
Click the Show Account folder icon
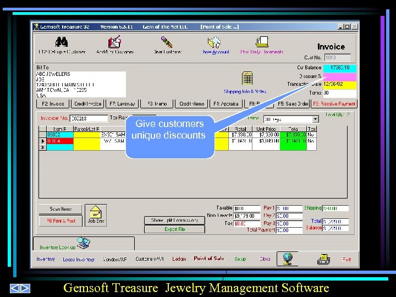tap(215, 42)
